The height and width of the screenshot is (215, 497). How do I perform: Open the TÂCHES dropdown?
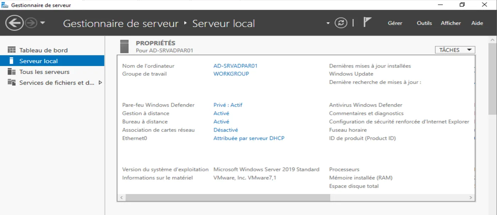point(455,50)
